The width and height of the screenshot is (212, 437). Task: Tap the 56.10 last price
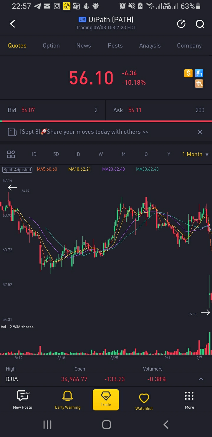[91, 78]
